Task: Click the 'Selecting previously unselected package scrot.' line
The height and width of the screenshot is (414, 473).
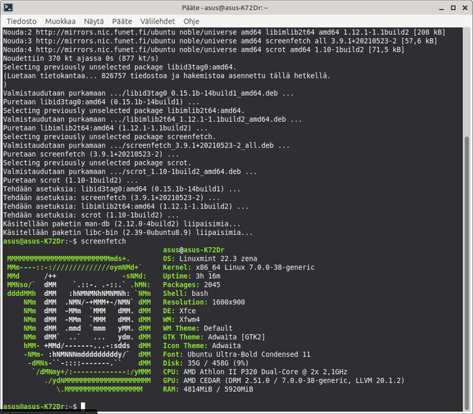Action: coord(97,163)
